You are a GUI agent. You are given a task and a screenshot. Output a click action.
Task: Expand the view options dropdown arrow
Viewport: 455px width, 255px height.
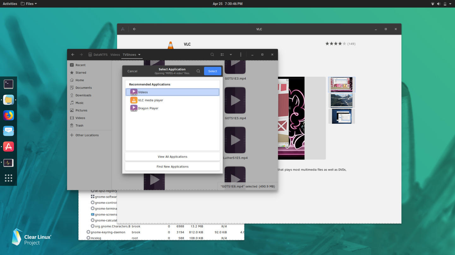tap(231, 54)
